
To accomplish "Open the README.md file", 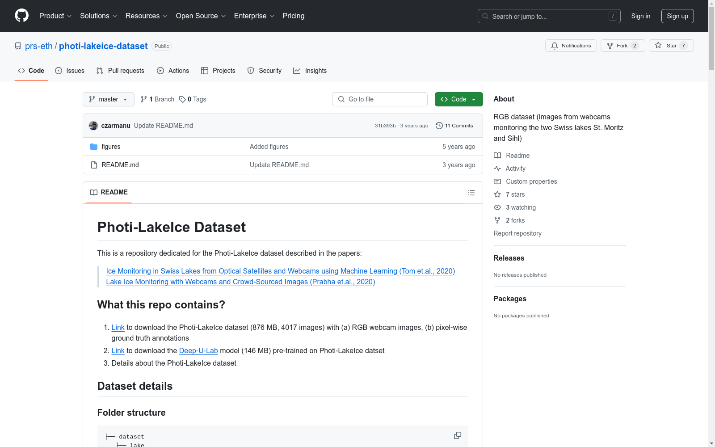I will tap(120, 165).
